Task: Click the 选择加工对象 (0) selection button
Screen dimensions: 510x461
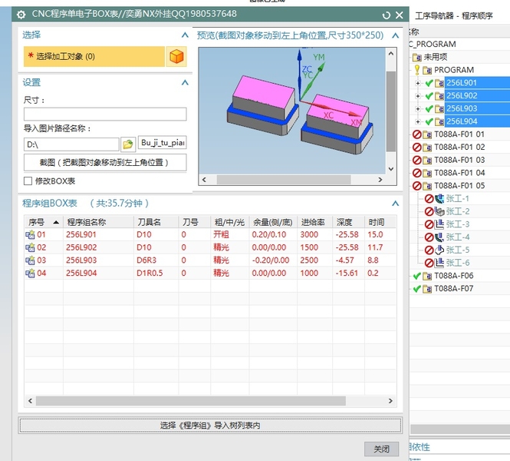Action: 94,57
